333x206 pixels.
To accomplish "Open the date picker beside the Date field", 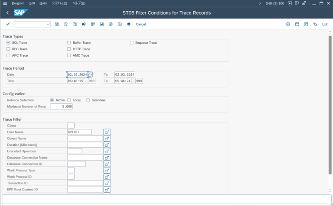I will [91, 74].
